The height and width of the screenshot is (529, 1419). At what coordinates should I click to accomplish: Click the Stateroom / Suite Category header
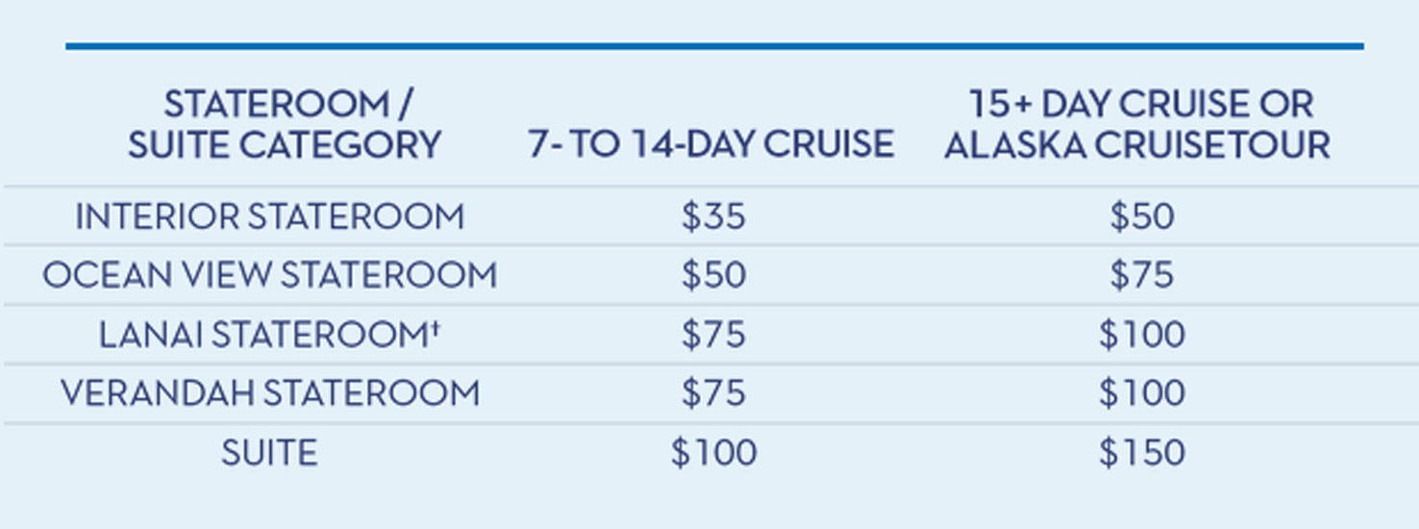point(285,124)
